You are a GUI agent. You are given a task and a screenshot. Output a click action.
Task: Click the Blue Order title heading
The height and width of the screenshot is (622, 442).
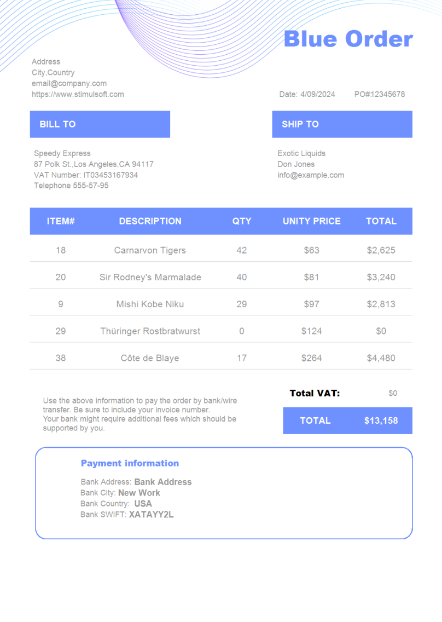point(348,39)
